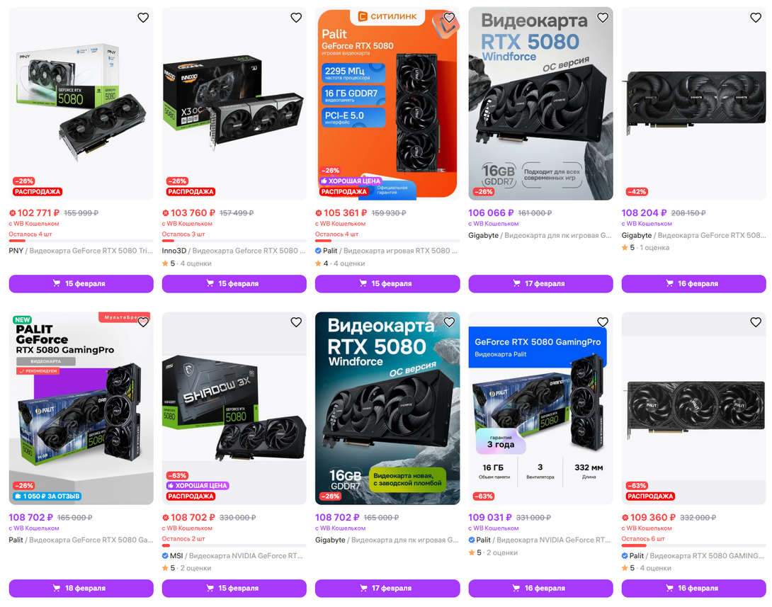Favorite the Inno3D X3 OC card

point(296,18)
